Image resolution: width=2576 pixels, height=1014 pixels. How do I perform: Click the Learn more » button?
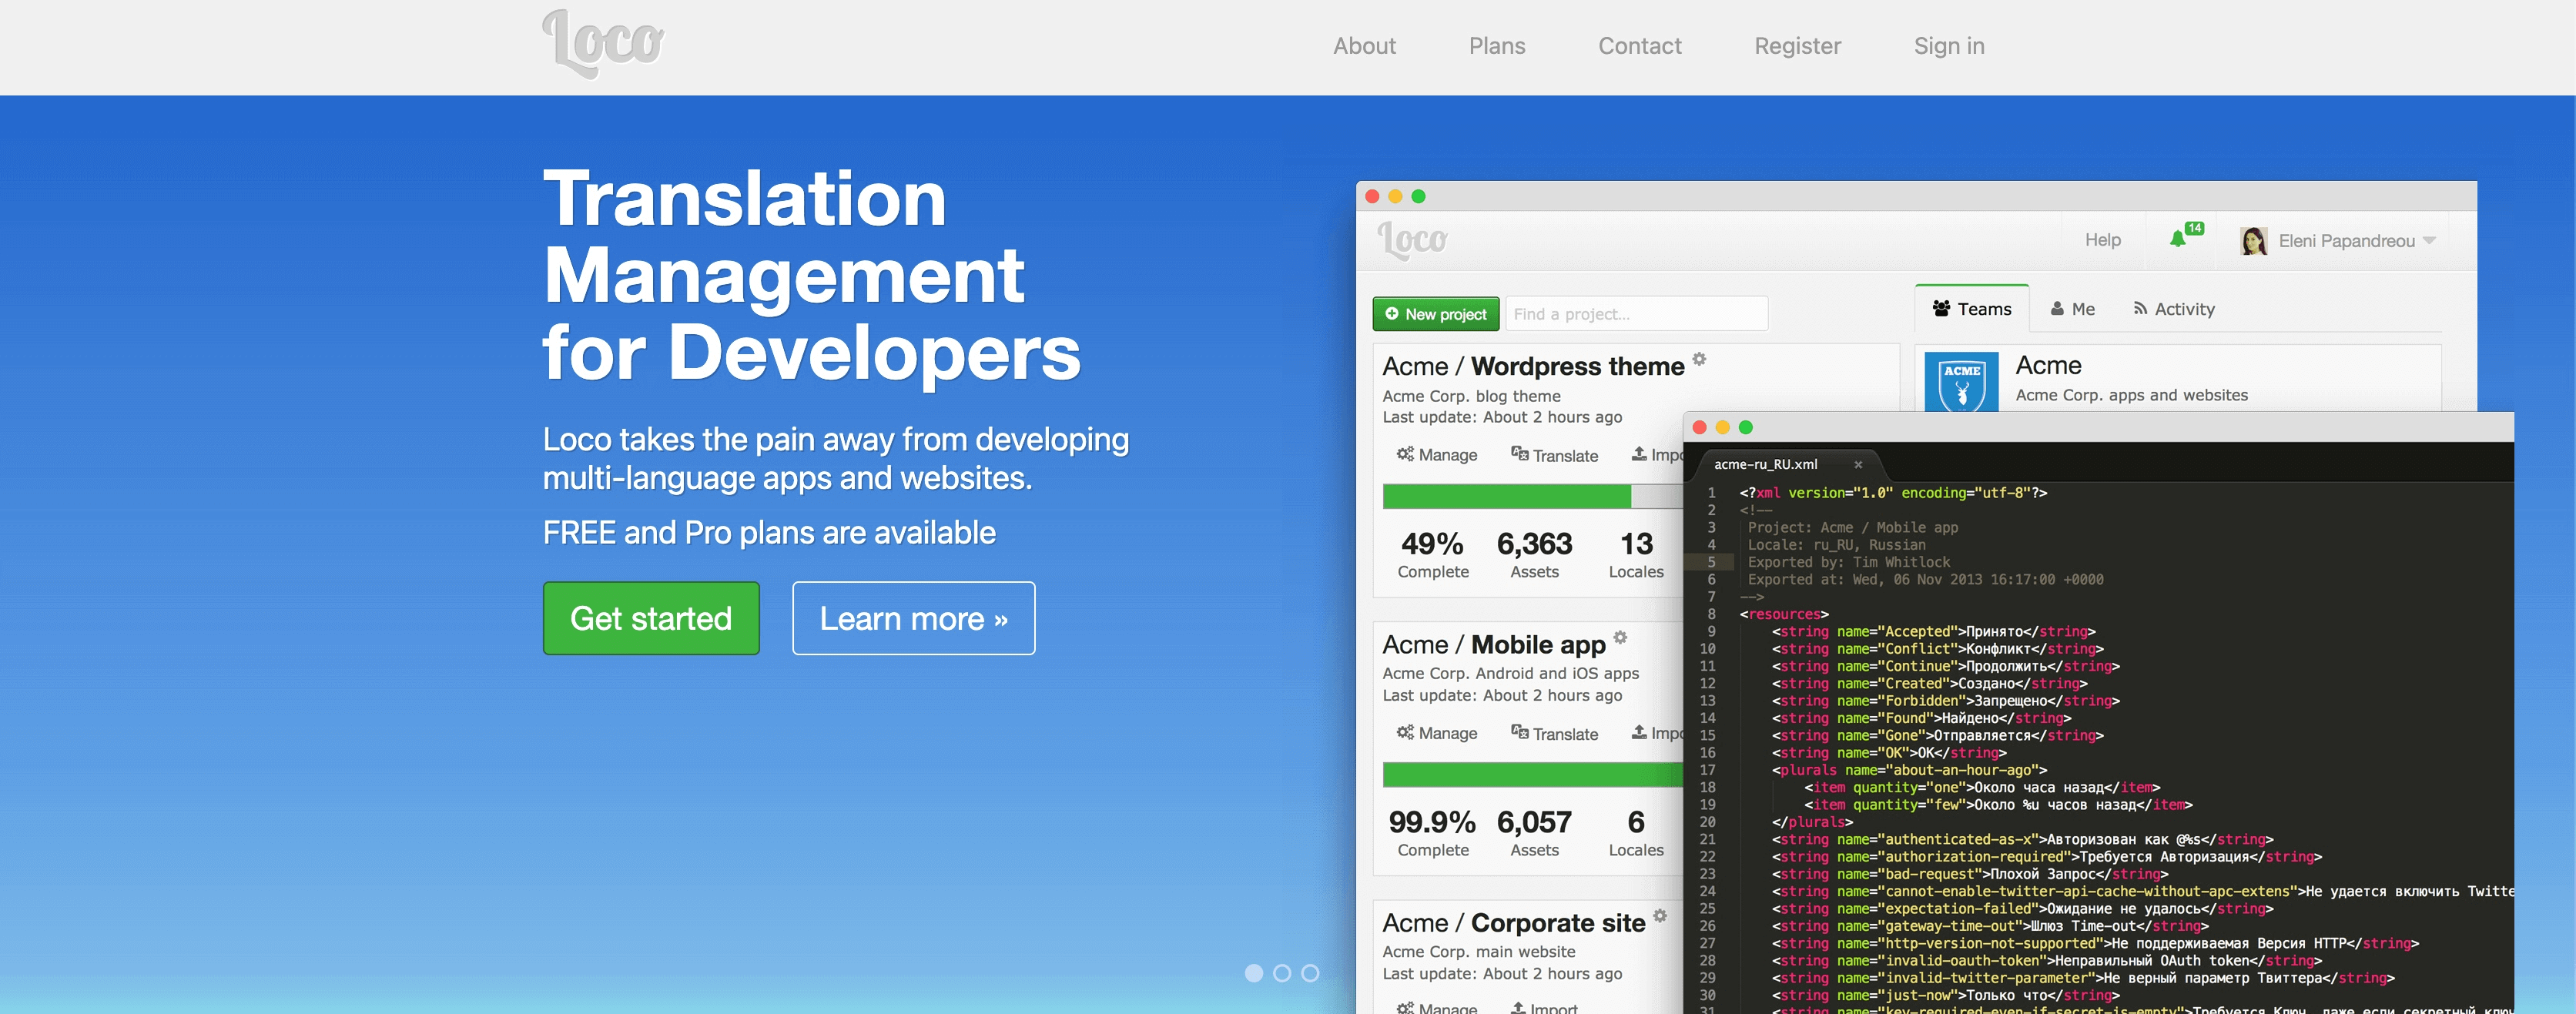tap(913, 618)
